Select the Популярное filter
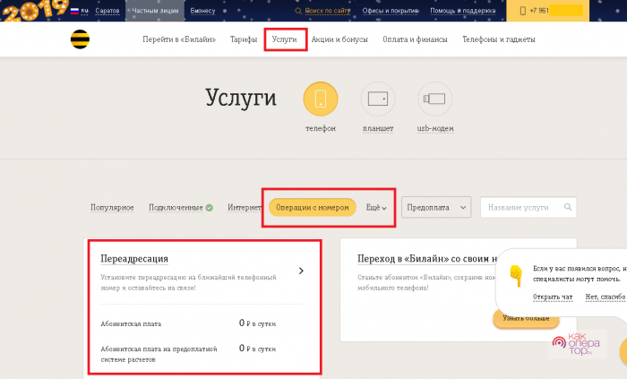The height and width of the screenshot is (379, 627). click(112, 208)
